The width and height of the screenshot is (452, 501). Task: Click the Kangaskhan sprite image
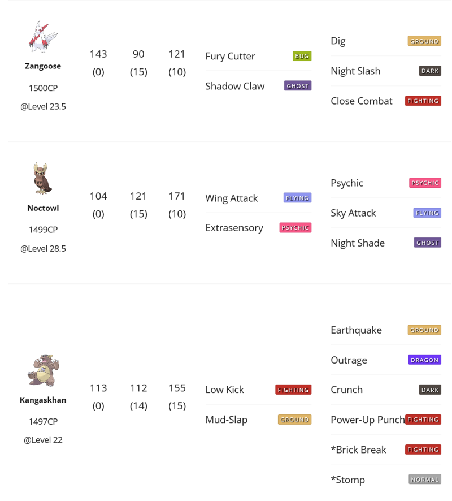tap(43, 370)
